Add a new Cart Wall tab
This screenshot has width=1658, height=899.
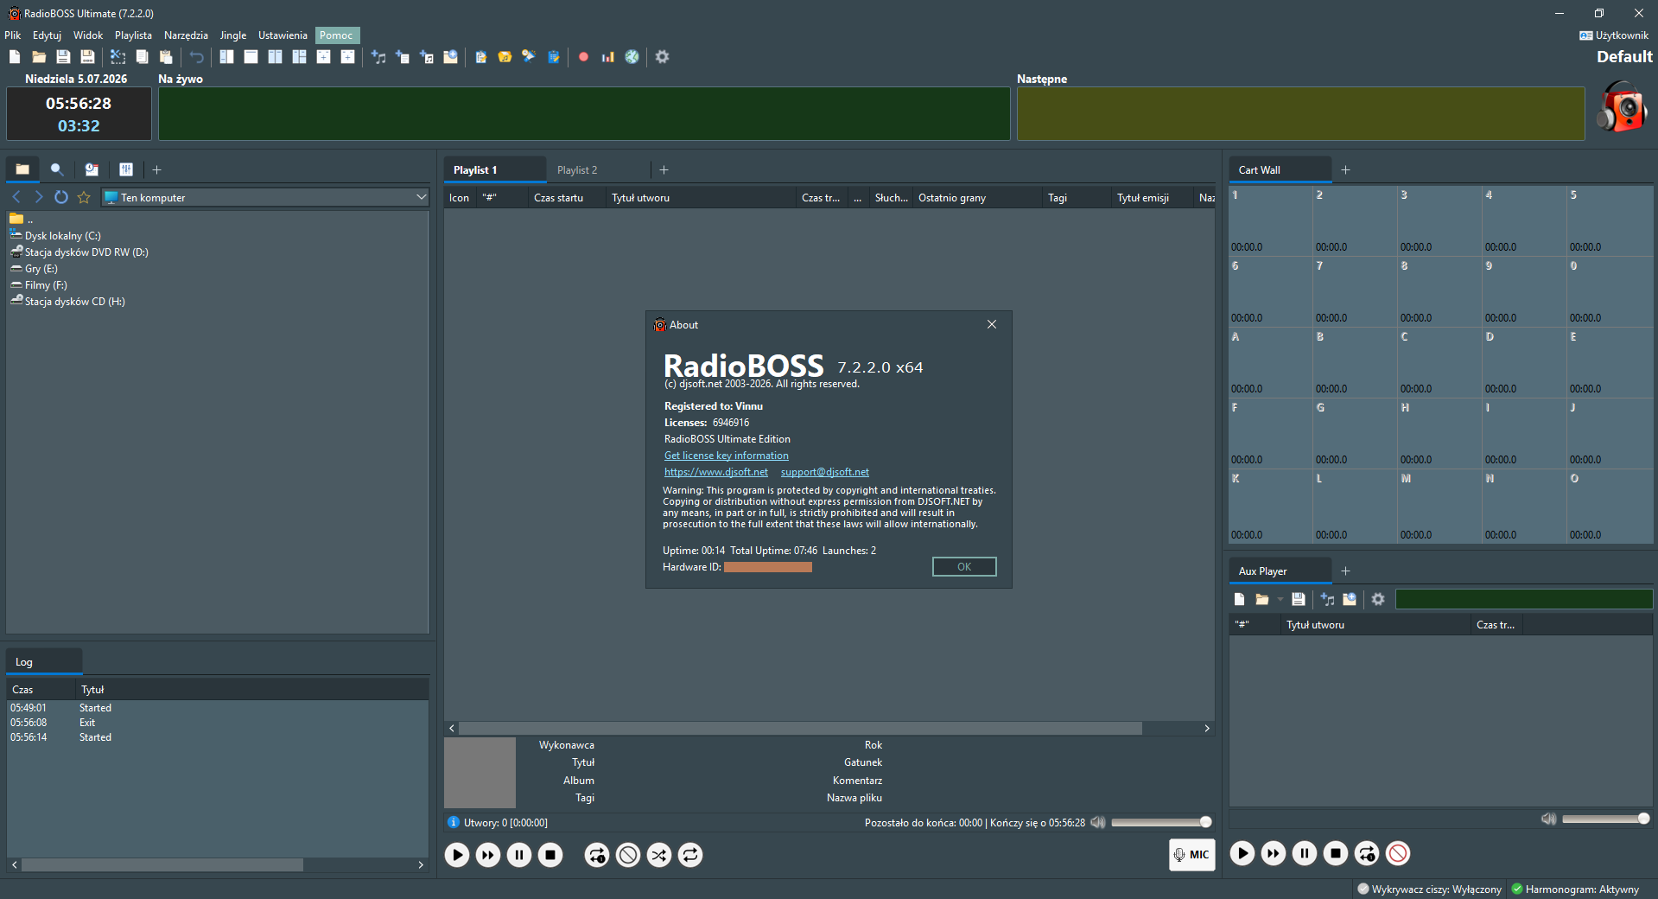1345,169
